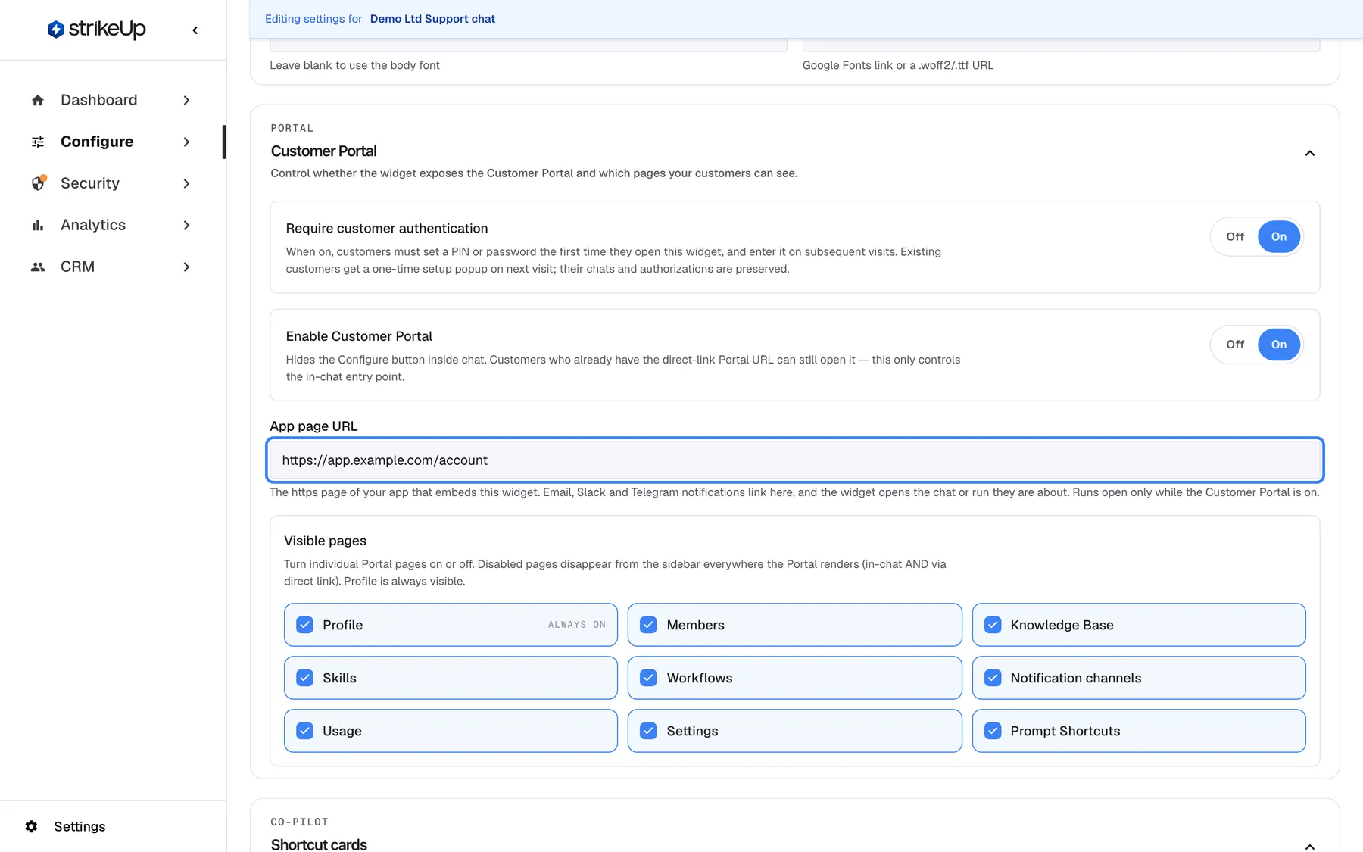Click the Profile always-on checkbox

pos(304,625)
